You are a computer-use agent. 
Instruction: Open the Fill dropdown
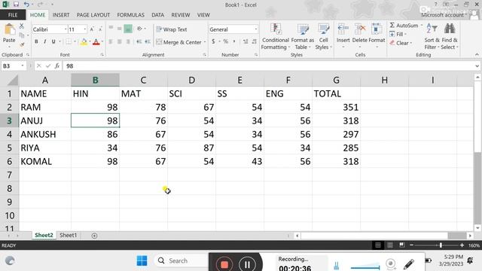[x=398, y=34]
